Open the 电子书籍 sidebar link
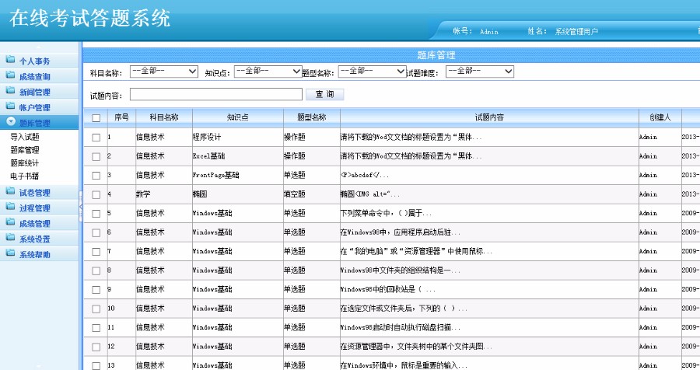 coord(25,176)
